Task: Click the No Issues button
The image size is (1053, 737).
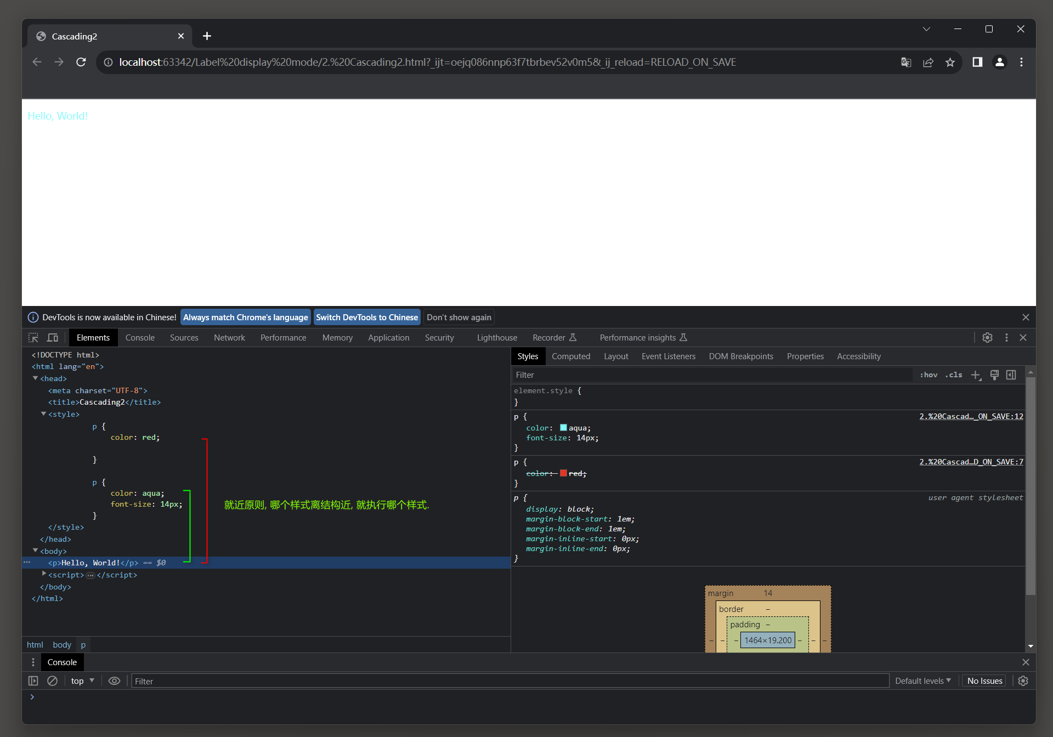Action: [984, 681]
